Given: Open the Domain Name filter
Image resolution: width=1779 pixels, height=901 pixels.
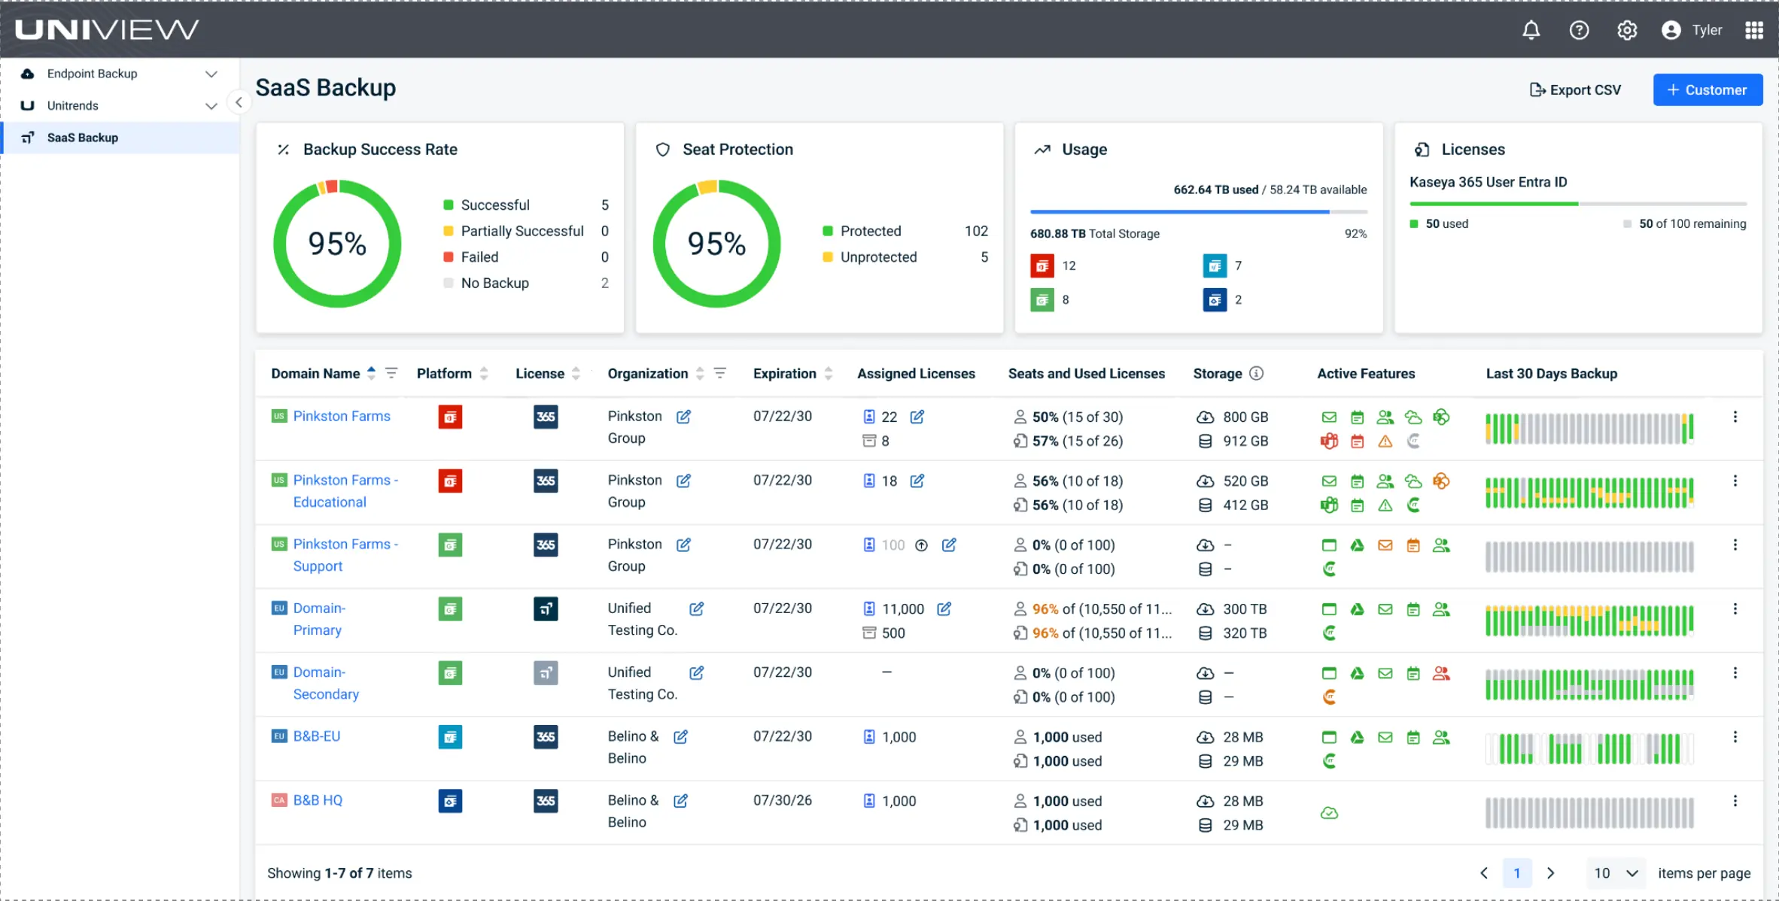Looking at the screenshot, I should point(391,373).
